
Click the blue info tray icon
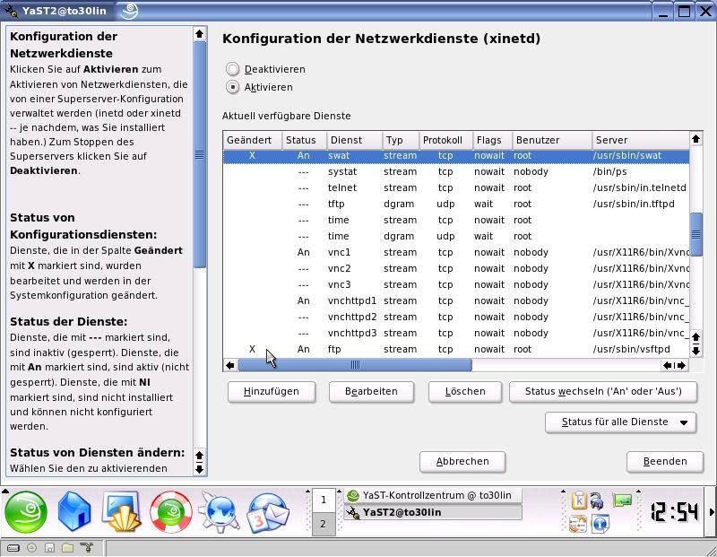click(600, 525)
